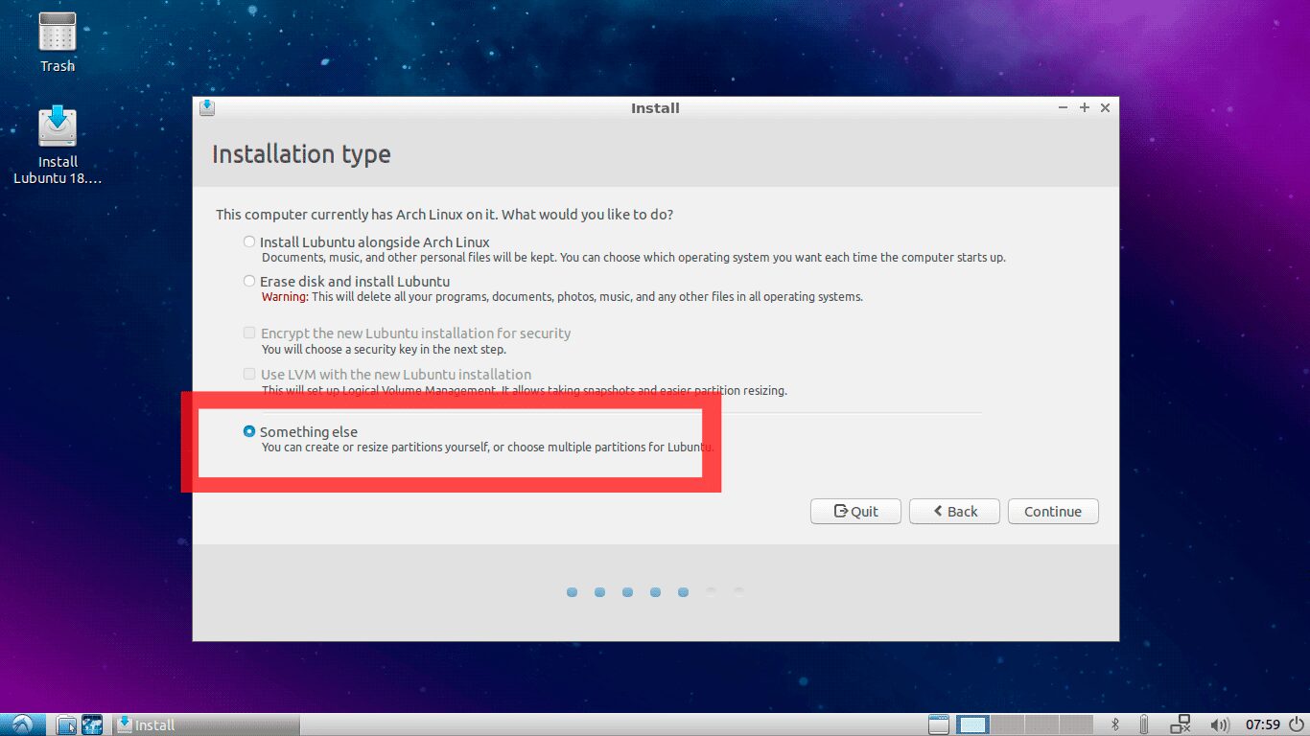Click the installer icon in the window titlebar

(207, 107)
